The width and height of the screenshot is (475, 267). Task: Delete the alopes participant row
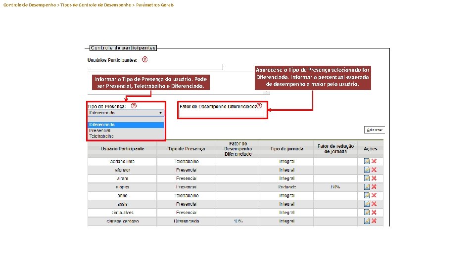pyautogui.click(x=374, y=187)
